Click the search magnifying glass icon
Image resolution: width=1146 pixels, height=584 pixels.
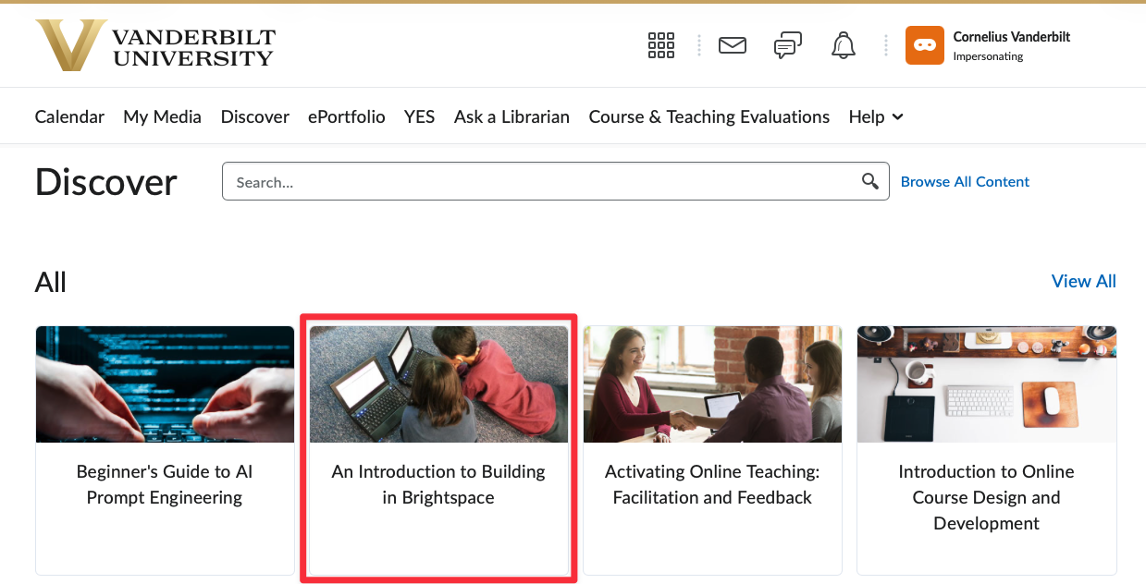(x=869, y=181)
